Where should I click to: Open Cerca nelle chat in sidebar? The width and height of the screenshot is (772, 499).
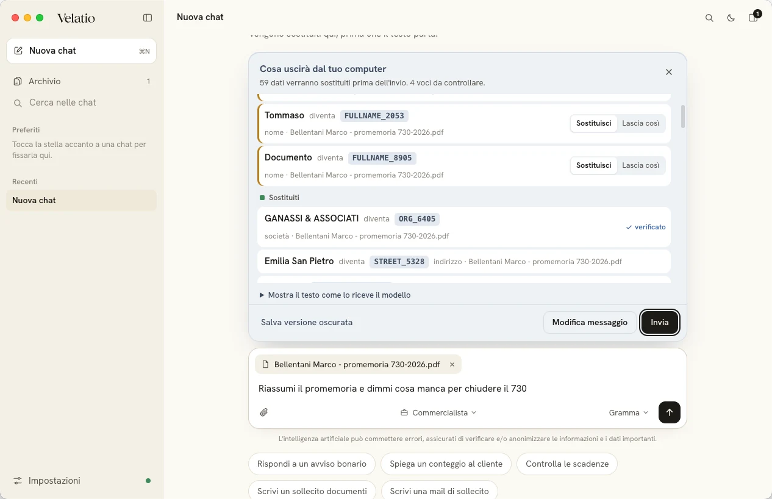pos(81,102)
